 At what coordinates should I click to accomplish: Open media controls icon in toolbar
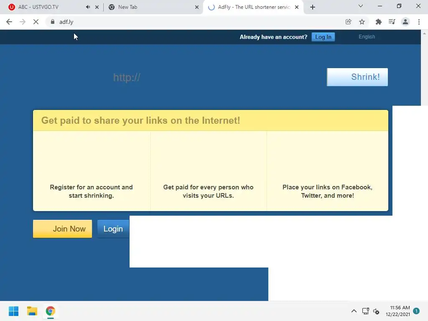(x=392, y=22)
